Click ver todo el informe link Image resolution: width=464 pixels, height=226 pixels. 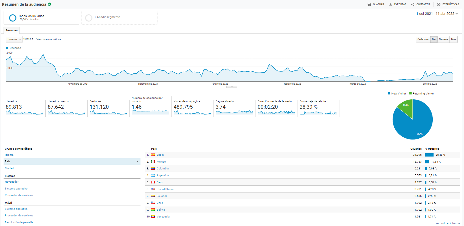pyautogui.click(x=448, y=223)
